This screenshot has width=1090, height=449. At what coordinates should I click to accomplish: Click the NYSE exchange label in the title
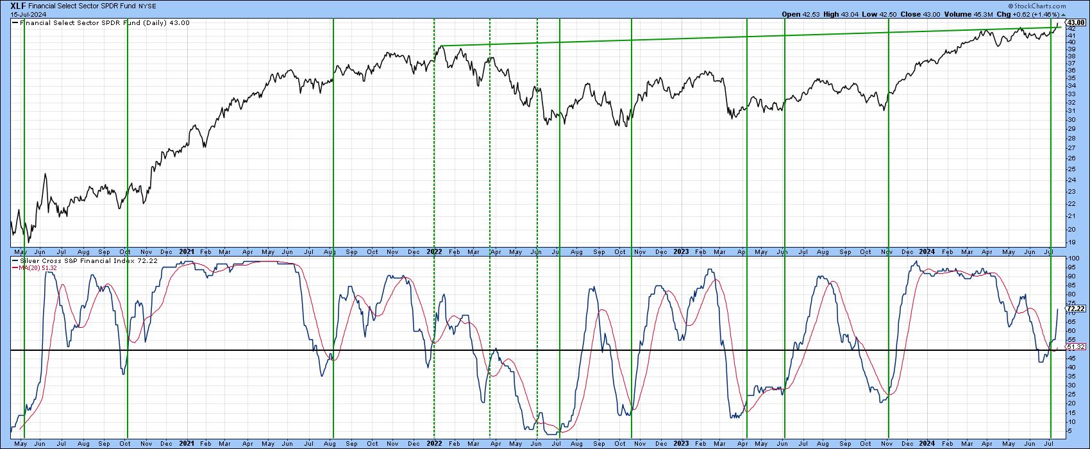click(147, 6)
